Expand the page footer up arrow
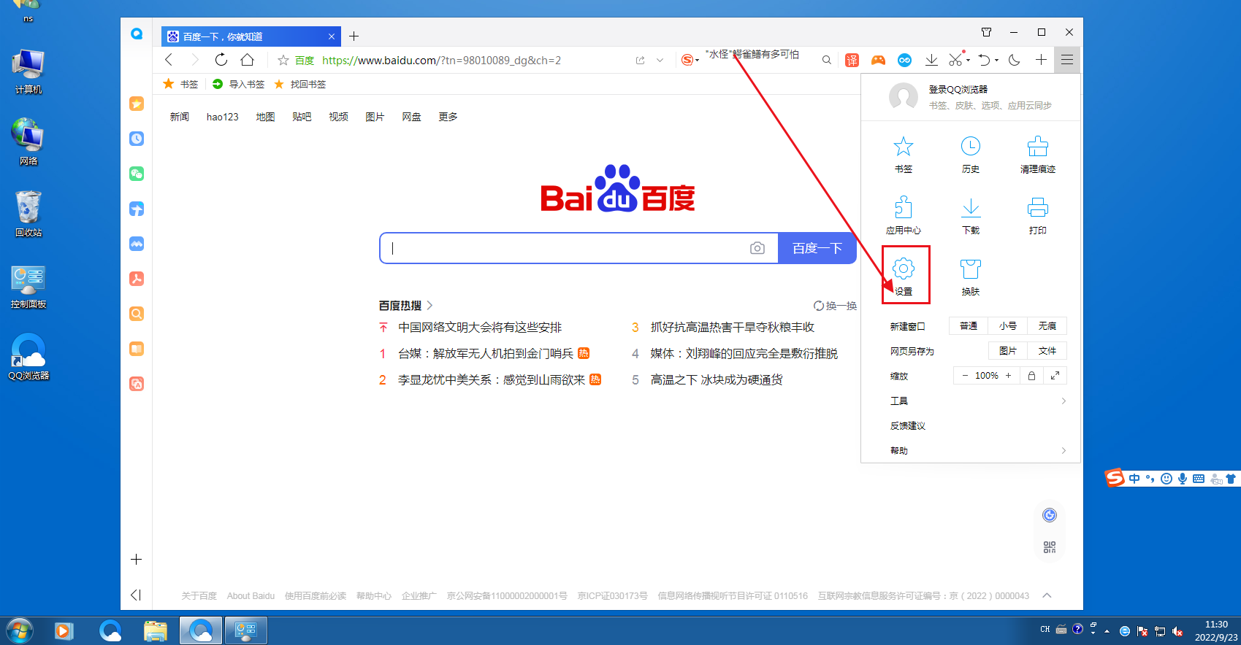The image size is (1241, 645). [1047, 595]
